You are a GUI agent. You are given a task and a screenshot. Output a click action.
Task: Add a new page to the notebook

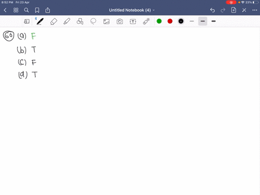click(x=233, y=10)
